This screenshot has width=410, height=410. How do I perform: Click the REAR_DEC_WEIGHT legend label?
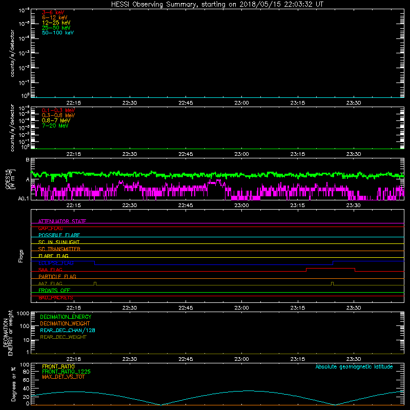(63, 337)
